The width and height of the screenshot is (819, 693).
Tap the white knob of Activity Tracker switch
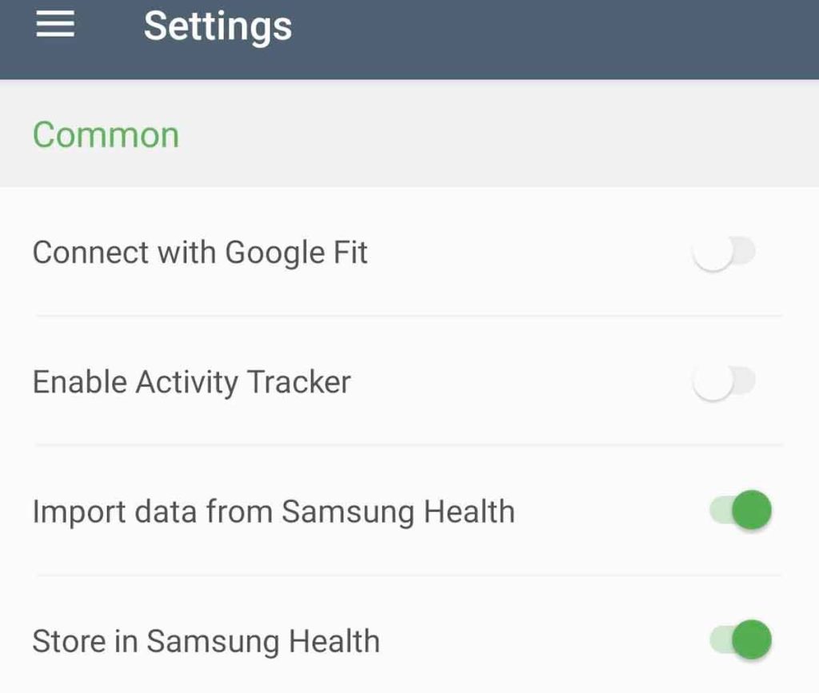click(712, 383)
